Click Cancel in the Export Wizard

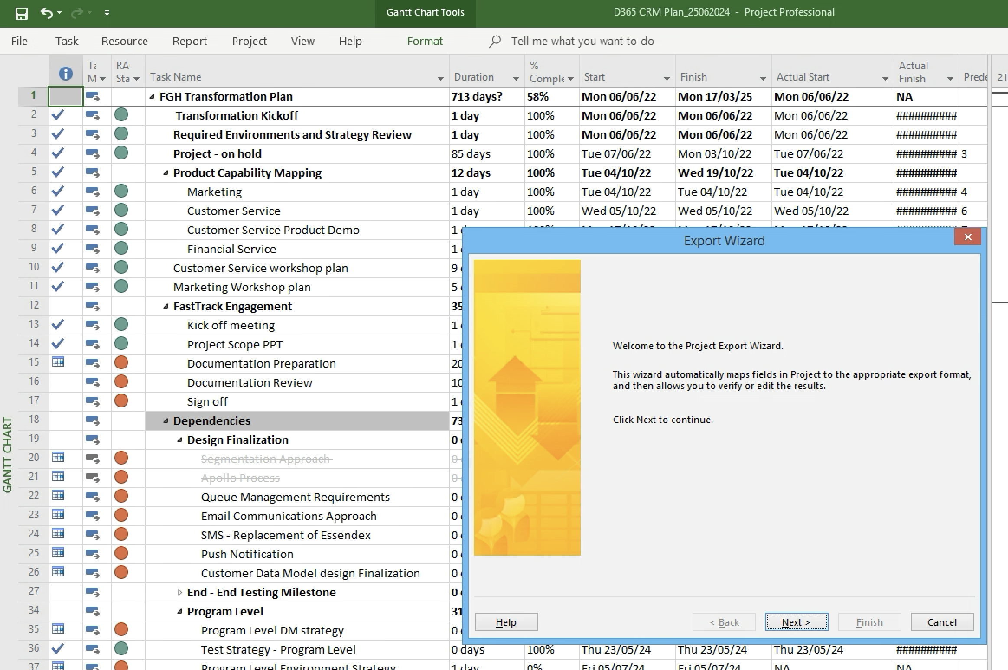pyautogui.click(x=942, y=622)
